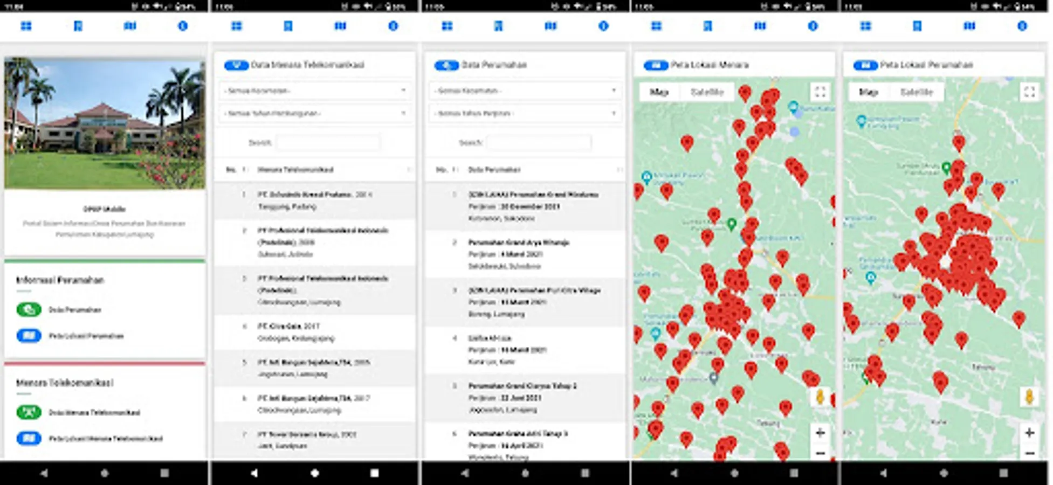Choose the info icon on the Peta Lokasi Menara screen
This screenshot has height=485, width=1053.
(813, 26)
